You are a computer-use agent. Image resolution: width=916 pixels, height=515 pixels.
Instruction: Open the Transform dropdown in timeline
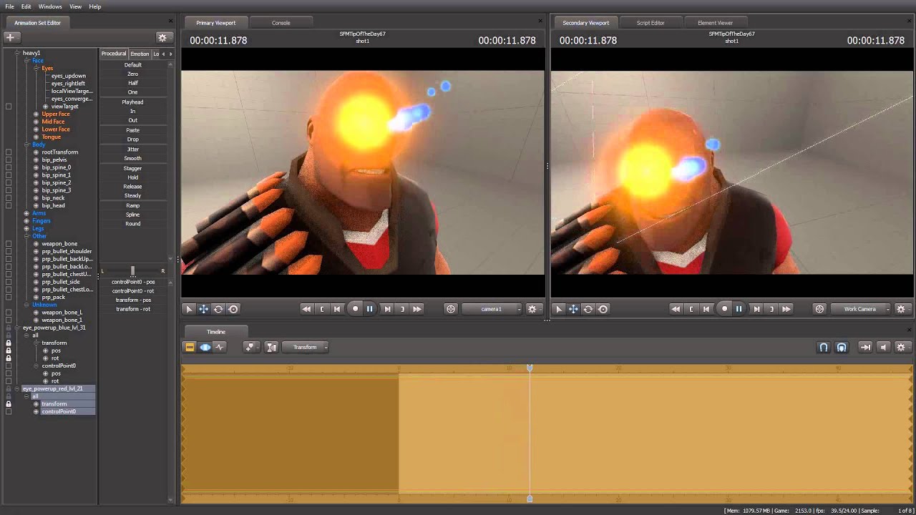(306, 347)
